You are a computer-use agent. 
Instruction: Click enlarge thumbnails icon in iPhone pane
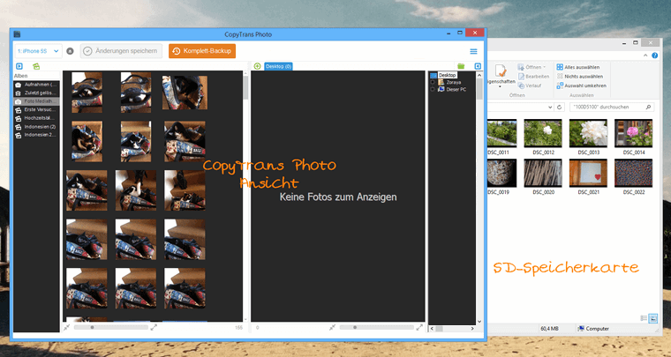tap(154, 328)
